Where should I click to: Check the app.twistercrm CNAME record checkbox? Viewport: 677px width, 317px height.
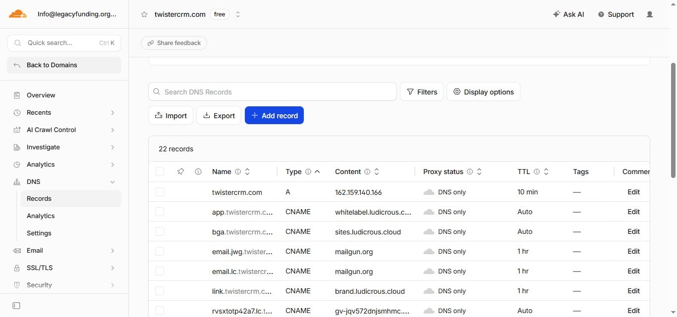[x=160, y=212]
